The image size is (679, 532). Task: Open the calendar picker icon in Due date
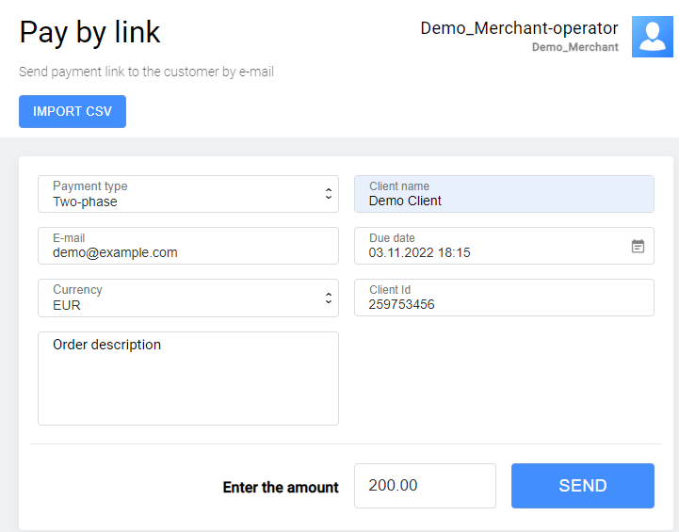pyautogui.click(x=638, y=246)
